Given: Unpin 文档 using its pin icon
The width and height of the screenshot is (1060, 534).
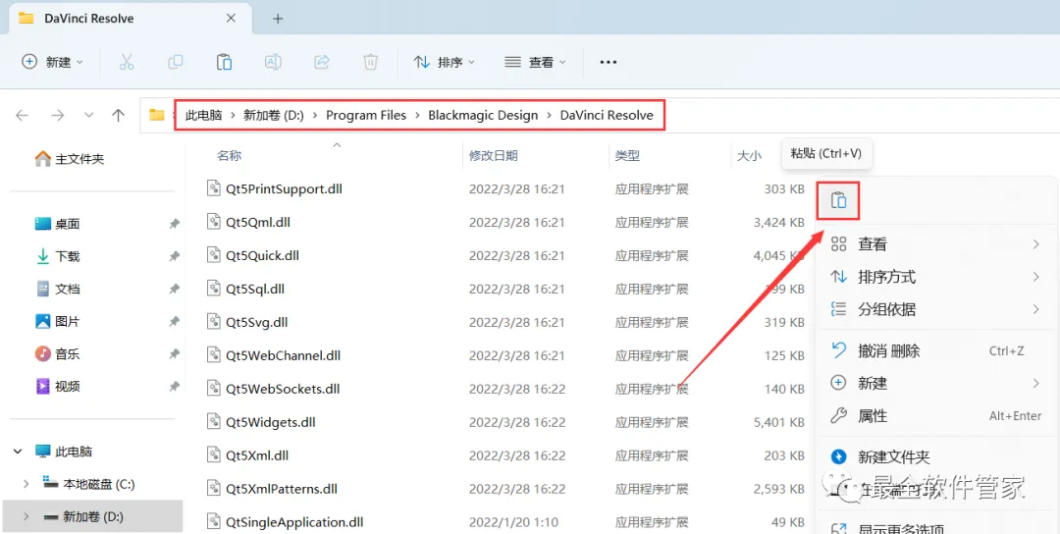Looking at the screenshot, I should click(174, 289).
